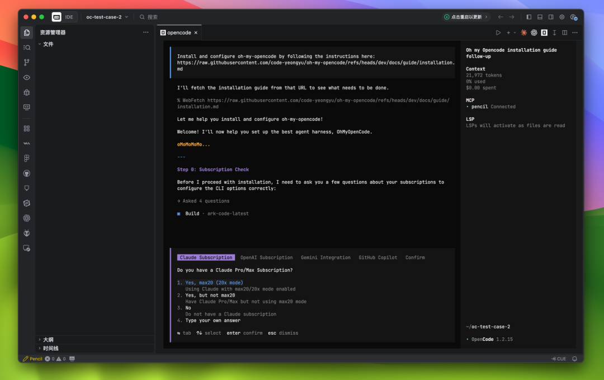This screenshot has width=604, height=380.
Task: Open the GitHub panel in activity bar
Action: tap(27, 173)
